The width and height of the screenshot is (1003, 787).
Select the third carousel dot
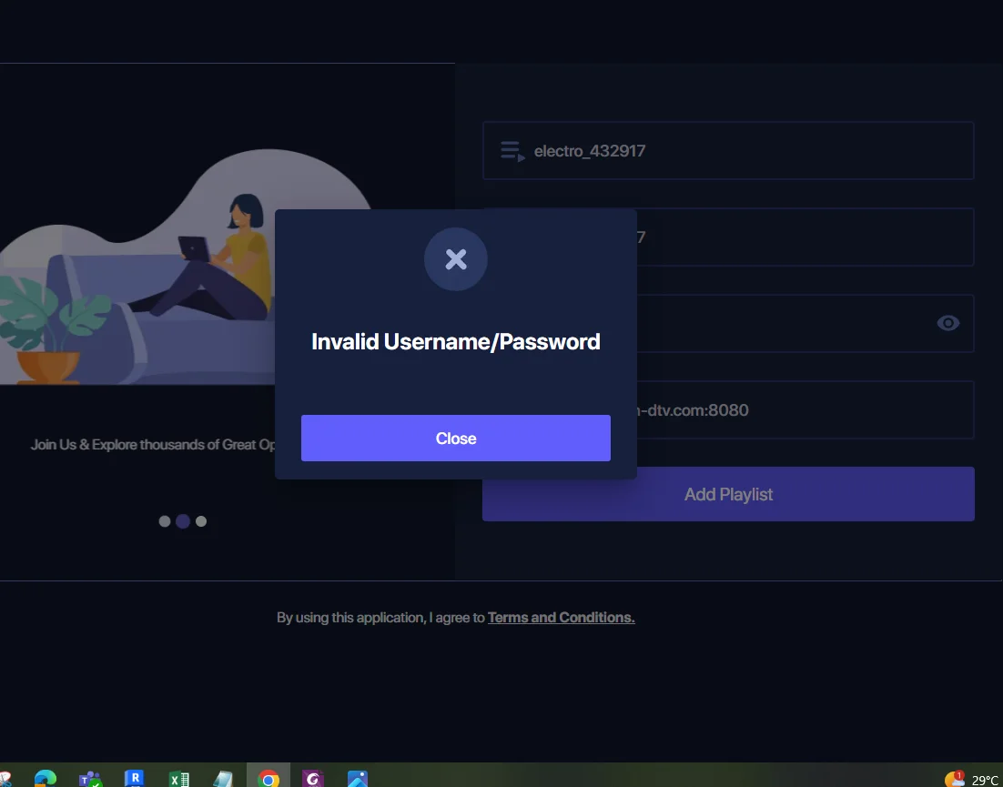click(x=201, y=521)
